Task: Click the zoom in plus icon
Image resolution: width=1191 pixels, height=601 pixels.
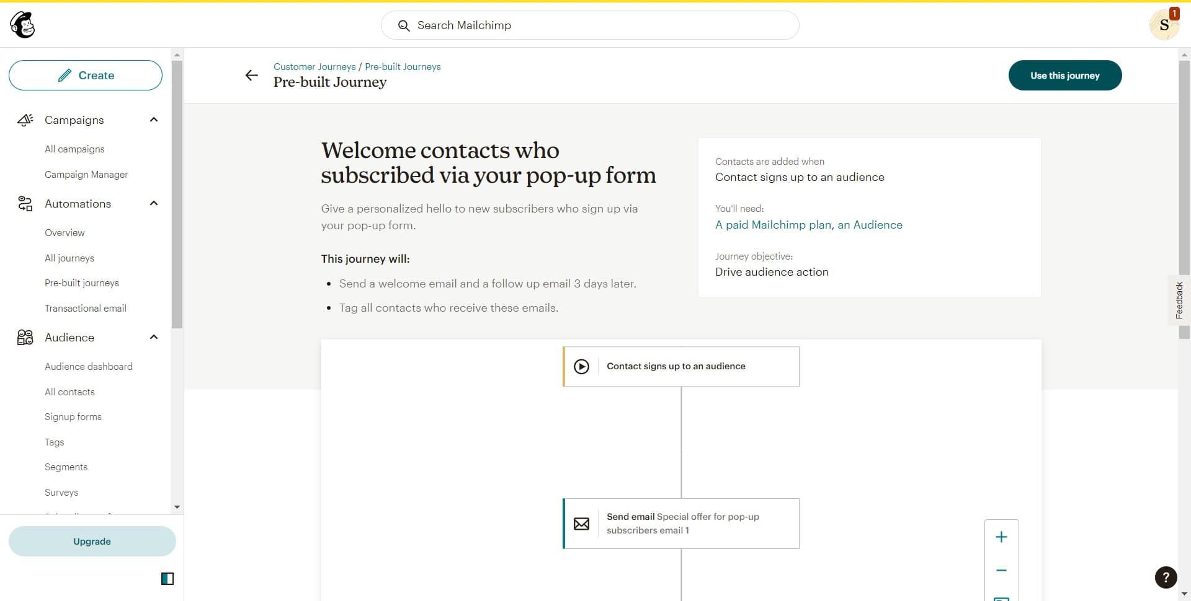Action: click(x=1001, y=537)
